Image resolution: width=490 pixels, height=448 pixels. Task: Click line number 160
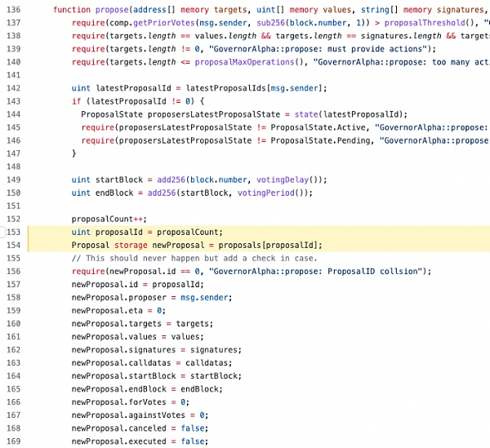[x=13, y=324]
